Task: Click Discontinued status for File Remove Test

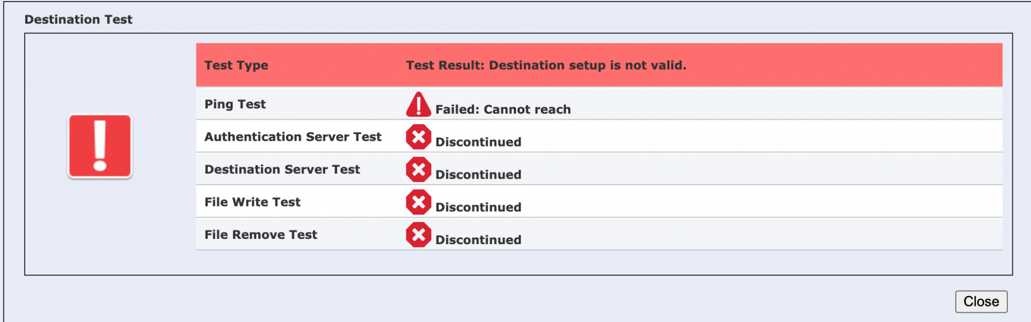Action: pyautogui.click(x=478, y=240)
